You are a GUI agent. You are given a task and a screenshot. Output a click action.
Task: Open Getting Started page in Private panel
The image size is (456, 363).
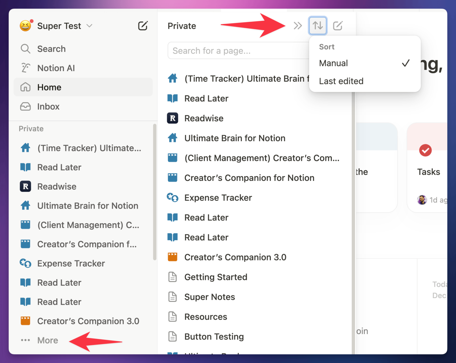[216, 277]
